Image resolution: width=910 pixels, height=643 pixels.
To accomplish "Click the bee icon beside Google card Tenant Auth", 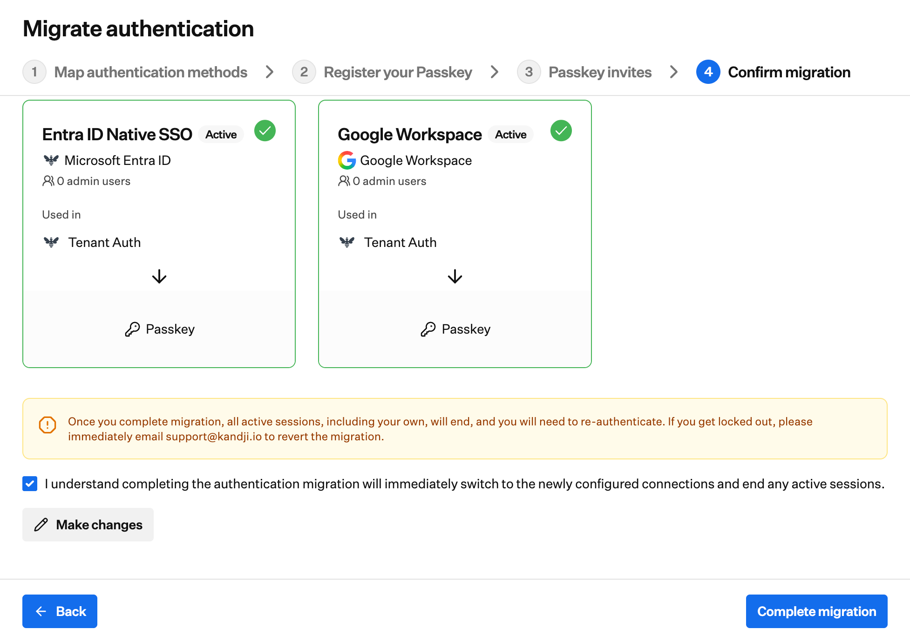I will pyautogui.click(x=347, y=242).
